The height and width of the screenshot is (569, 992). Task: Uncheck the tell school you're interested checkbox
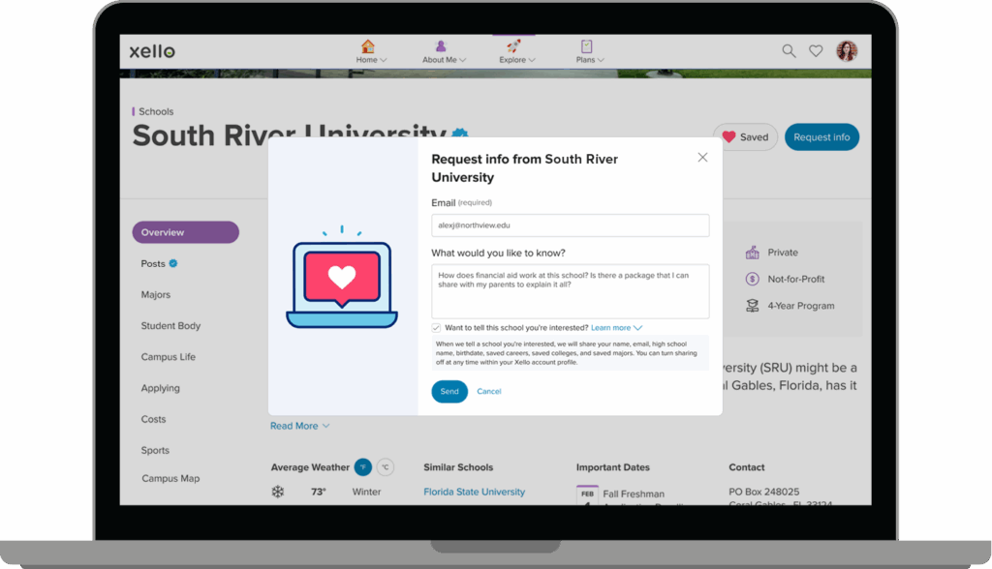(437, 328)
